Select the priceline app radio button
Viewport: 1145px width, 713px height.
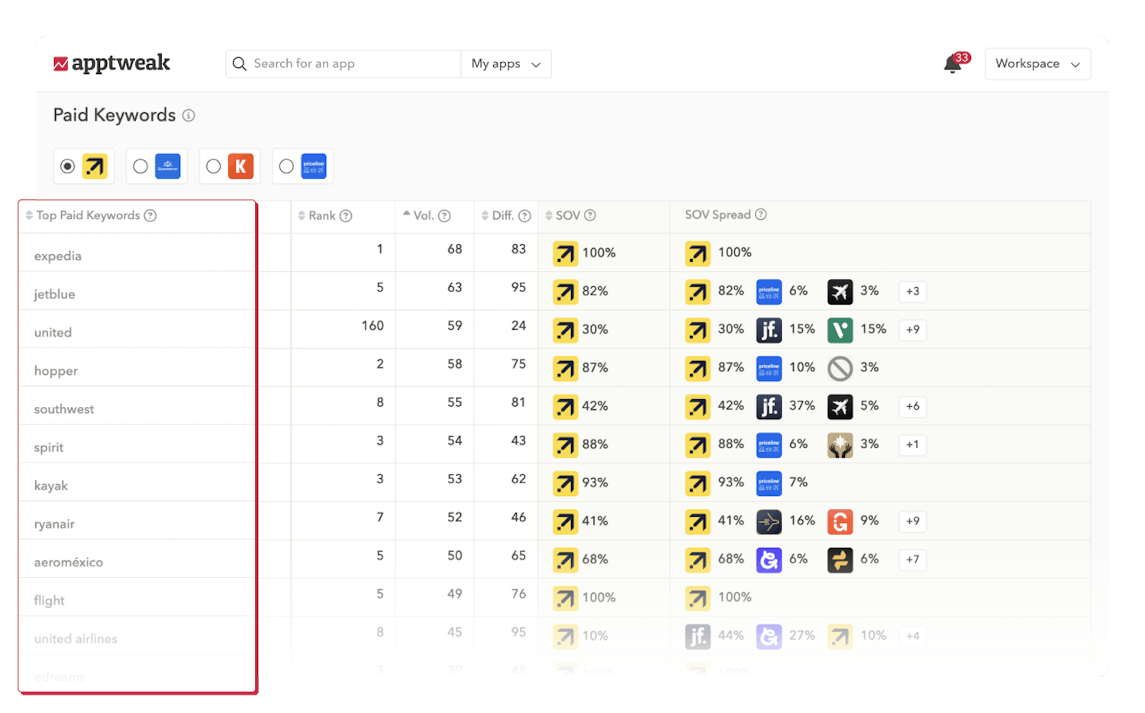tap(286, 166)
